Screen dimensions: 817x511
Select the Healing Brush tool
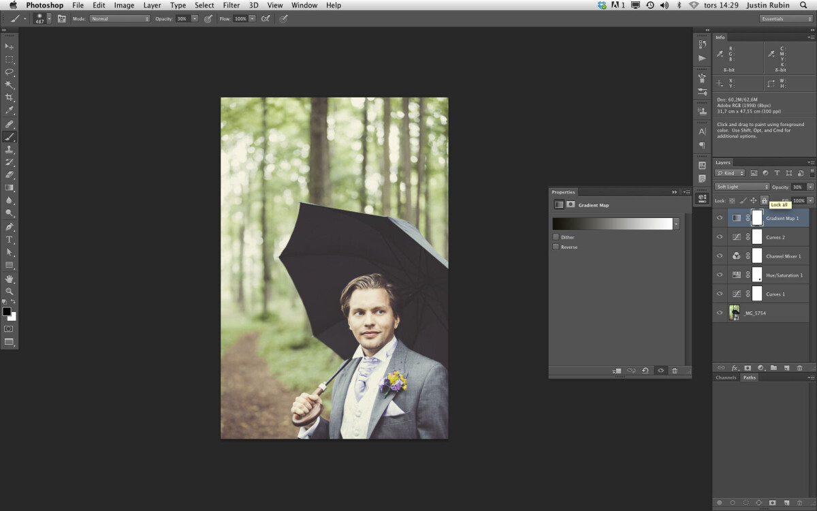pyautogui.click(x=10, y=124)
